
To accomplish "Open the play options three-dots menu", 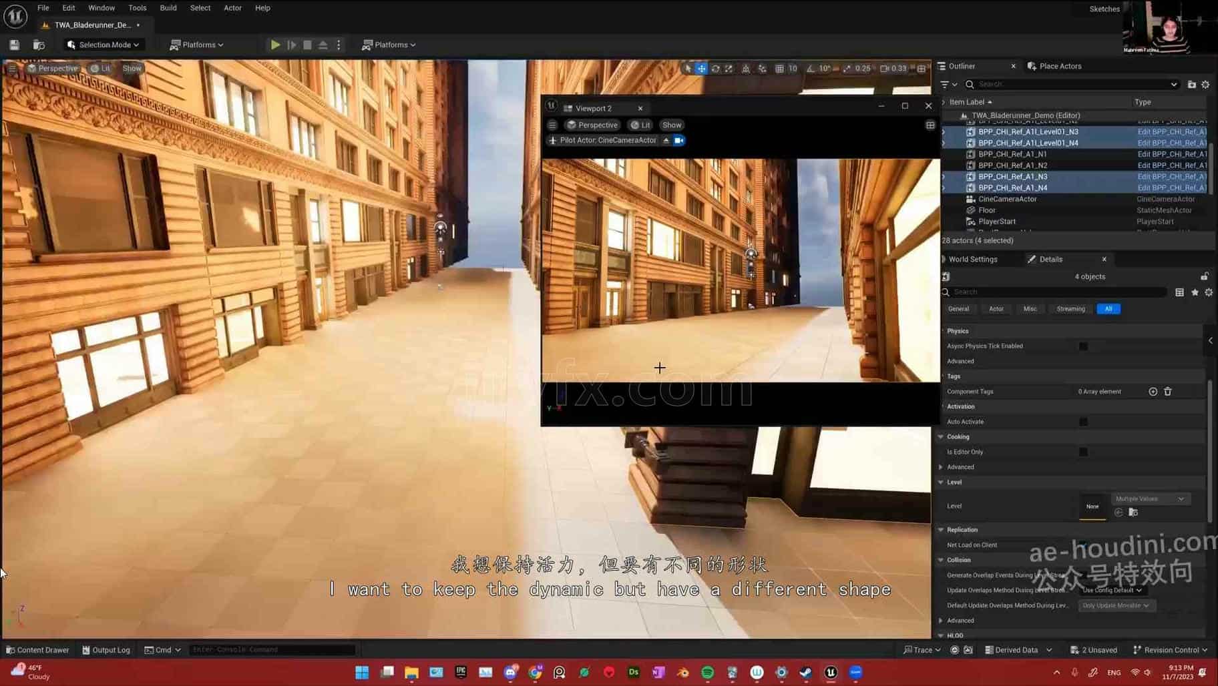I will click(x=339, y=45).
